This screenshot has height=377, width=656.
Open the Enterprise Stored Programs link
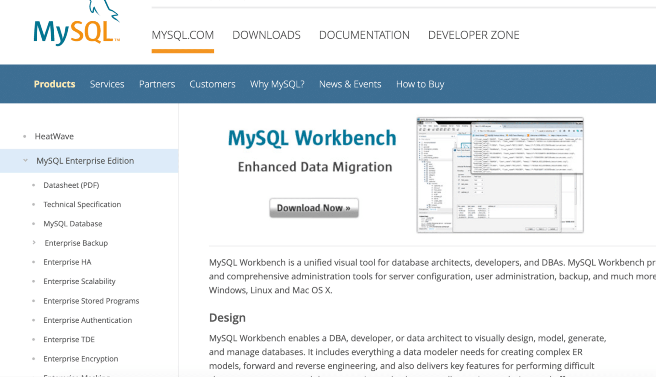91,301
